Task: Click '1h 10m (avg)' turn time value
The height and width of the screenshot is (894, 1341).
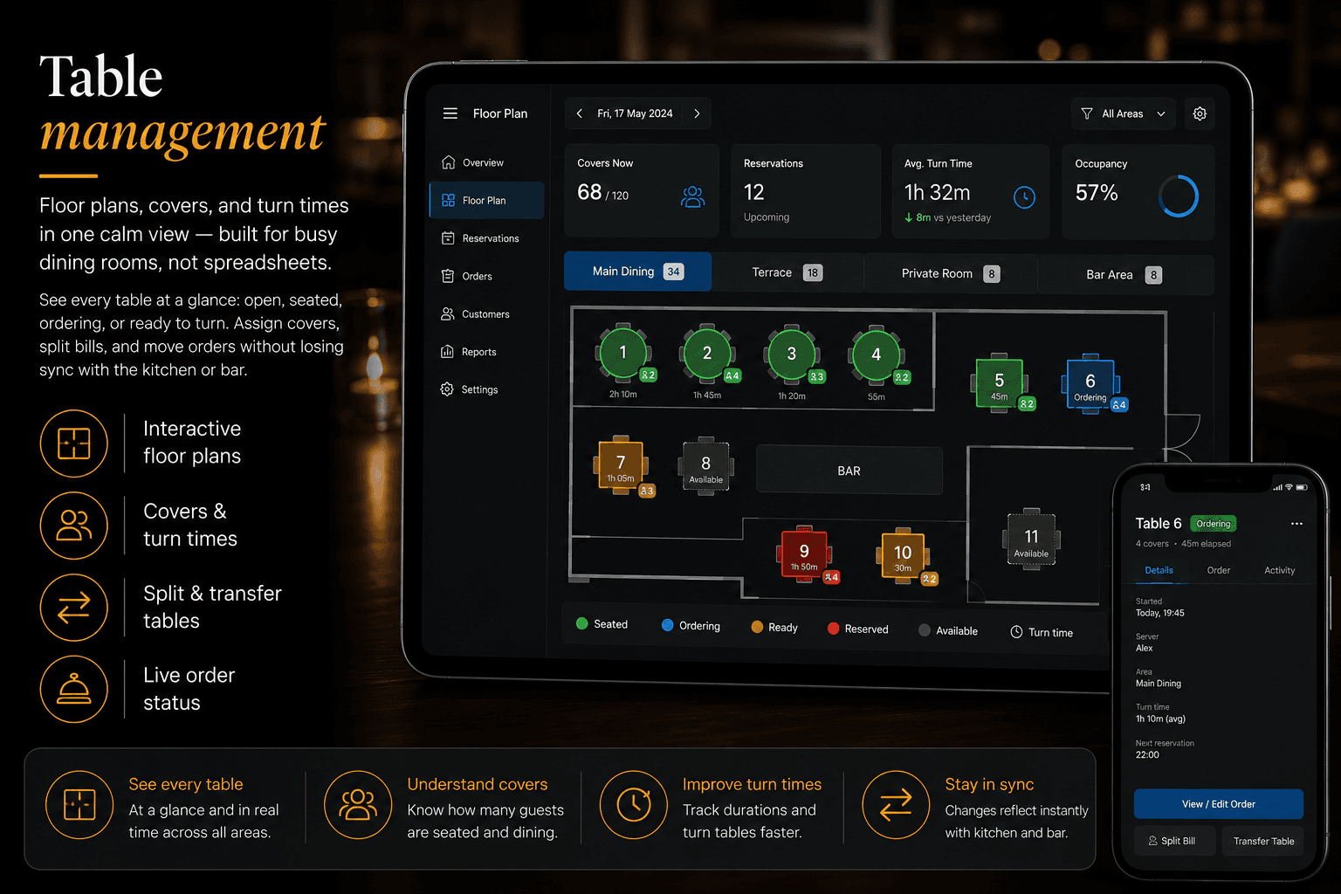Action: coord(1160,719)
